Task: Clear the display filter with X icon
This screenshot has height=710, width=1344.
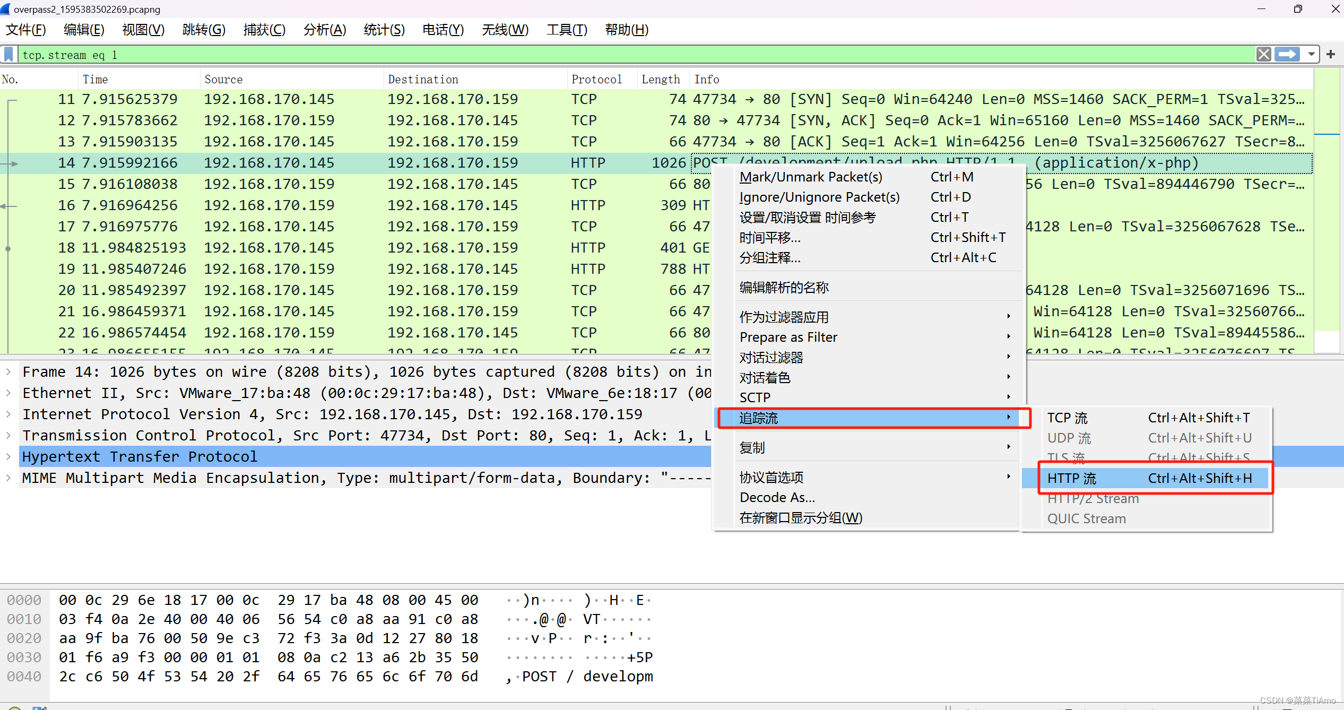Action: (x=1263, y=55)
